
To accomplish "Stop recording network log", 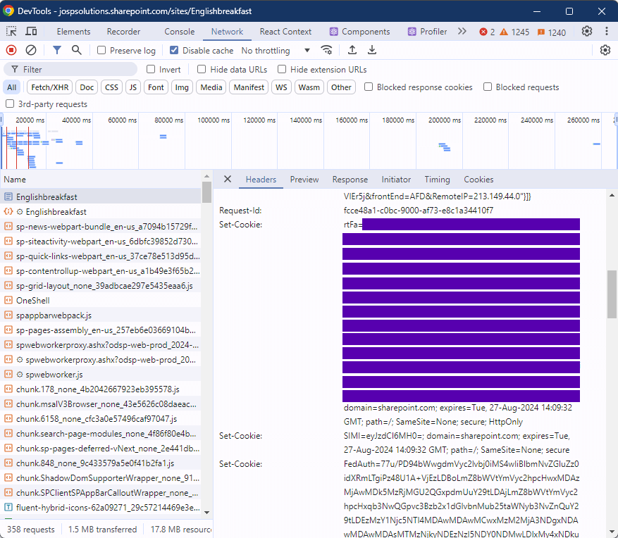I will click(11, 51).
